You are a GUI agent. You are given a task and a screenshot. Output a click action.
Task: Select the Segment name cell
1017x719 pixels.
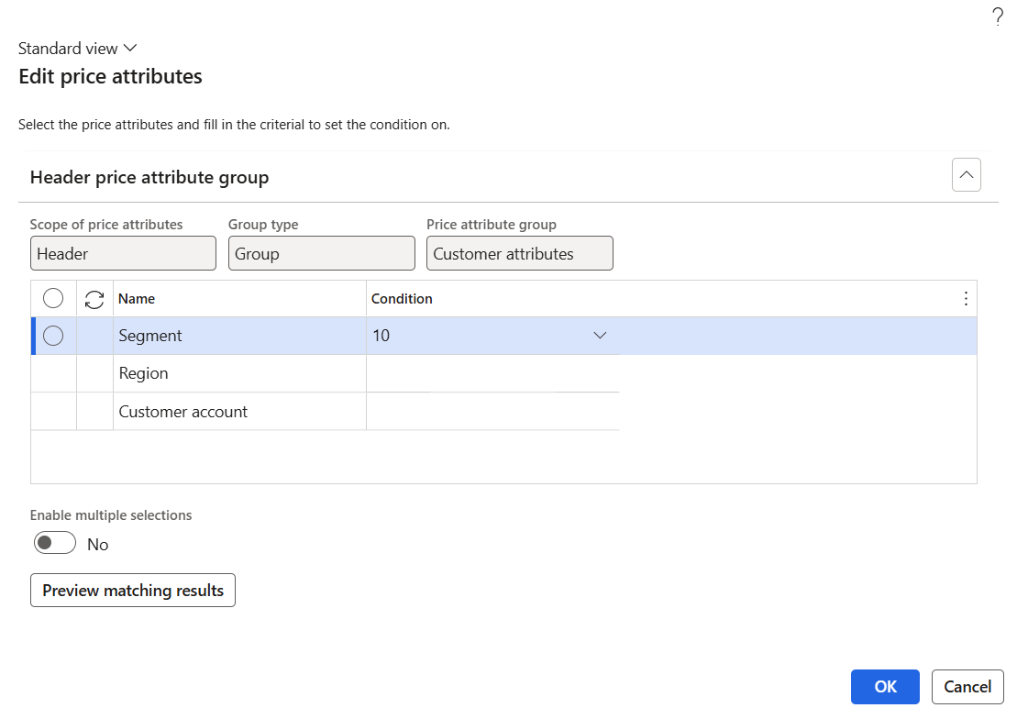(x=240, y=336)
